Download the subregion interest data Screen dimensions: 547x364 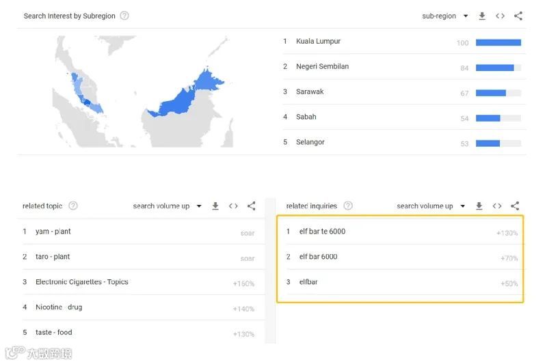(482, 16)
